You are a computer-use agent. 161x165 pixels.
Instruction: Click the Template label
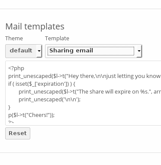[57, 39]
